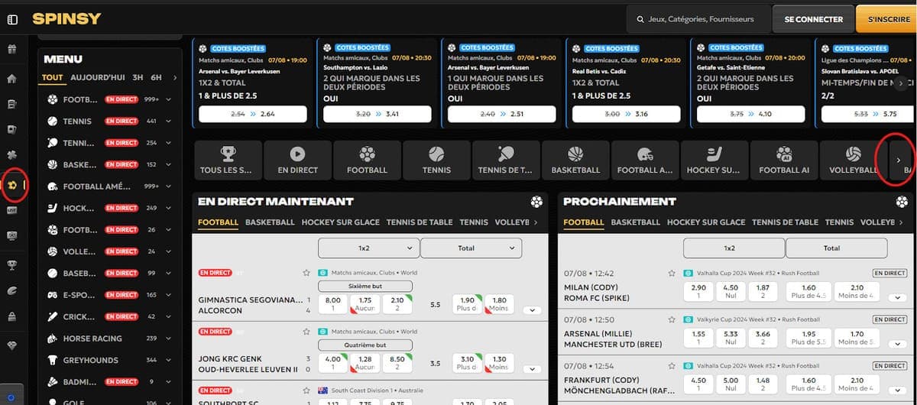Viewport: 917px width, 405px height.
Task: Bet boosted odds 3.41 on Southampton vs Lazio
Action: pyautogui.click(x=377, y=114)
